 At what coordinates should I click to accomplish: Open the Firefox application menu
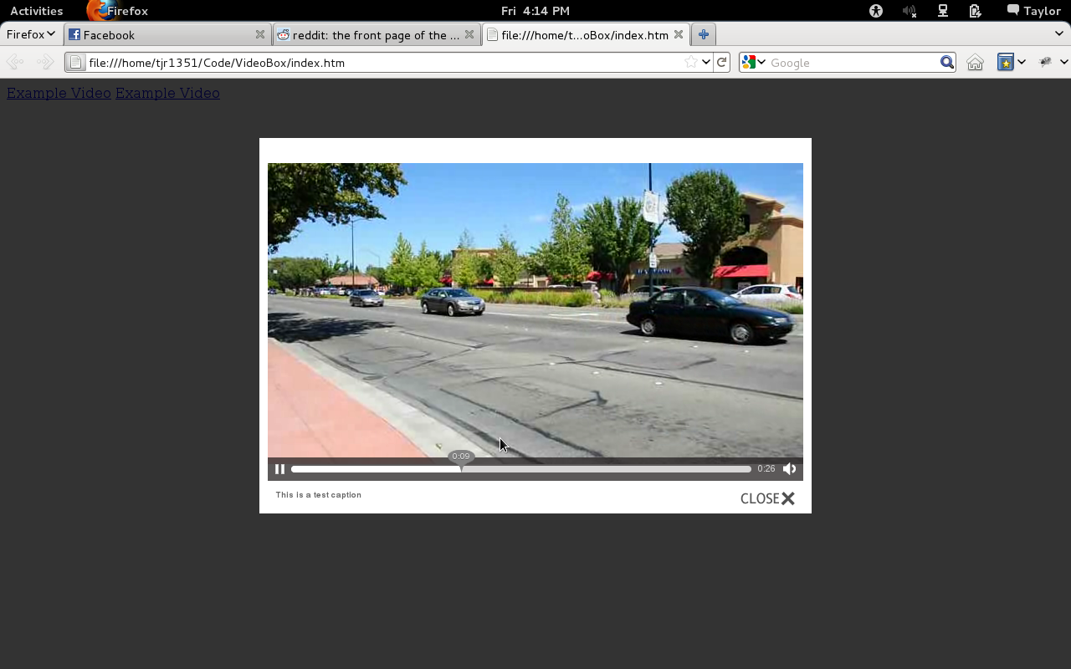[31, 34]
